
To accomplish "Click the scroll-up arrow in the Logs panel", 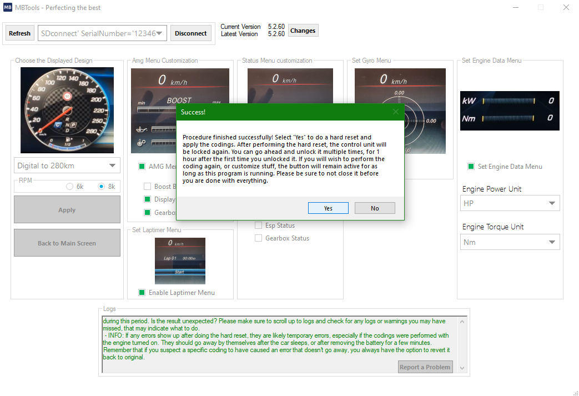I will [x=462, y=320].
